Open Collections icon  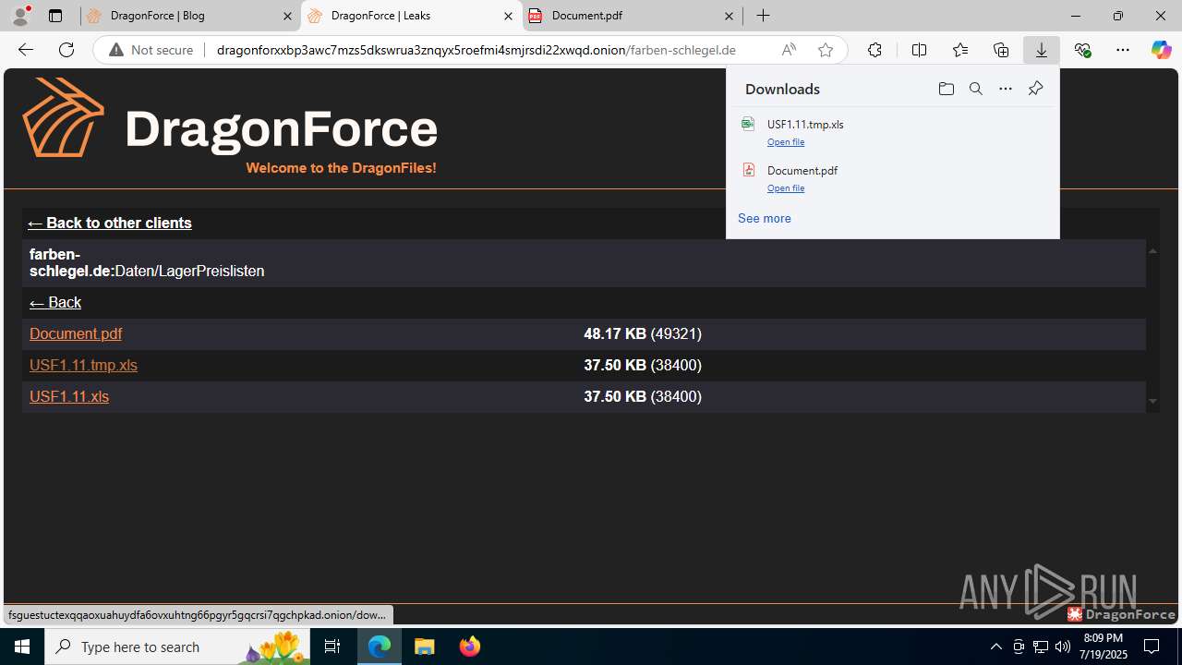(x=1001, y=50)
